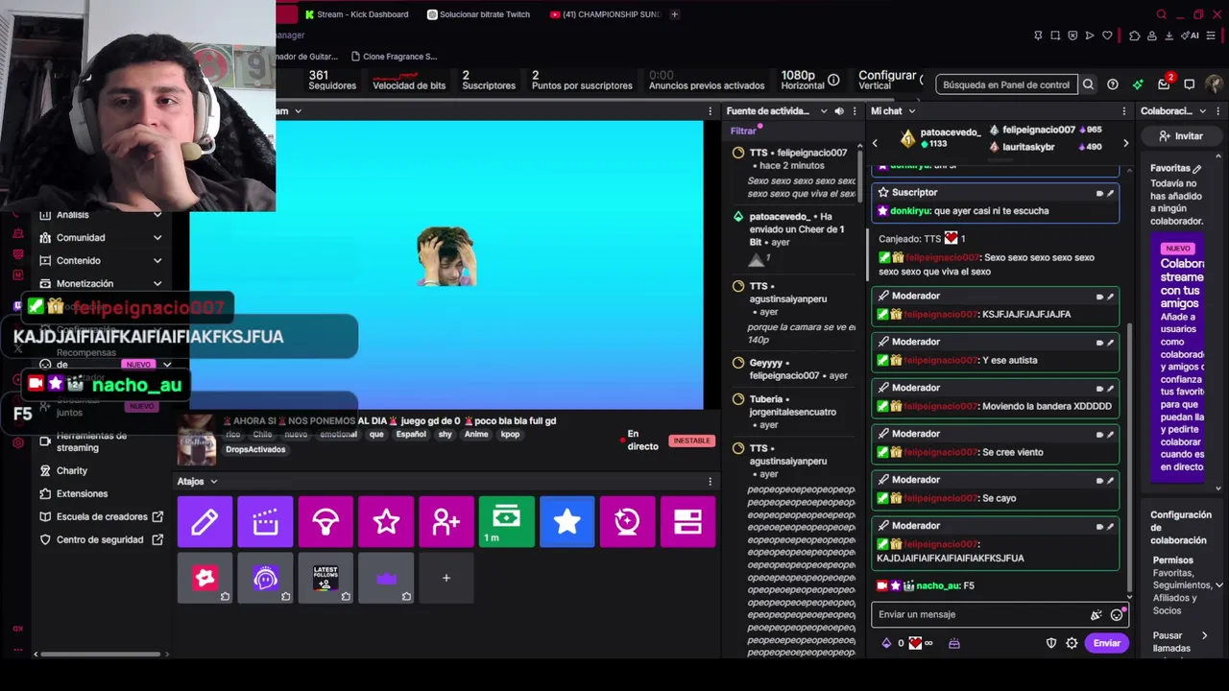
Task: Switch to Solucionar bitrate Twitch tab
Action: pos(479,14)
